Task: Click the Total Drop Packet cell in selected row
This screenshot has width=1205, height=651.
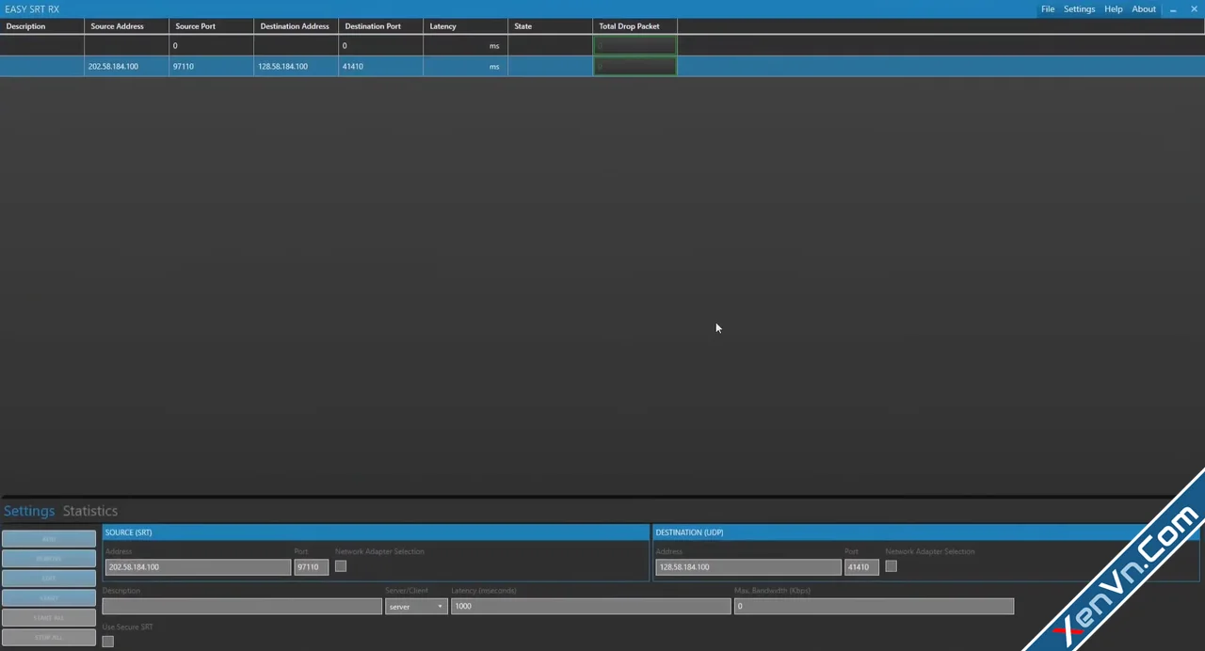Action: 635,66
